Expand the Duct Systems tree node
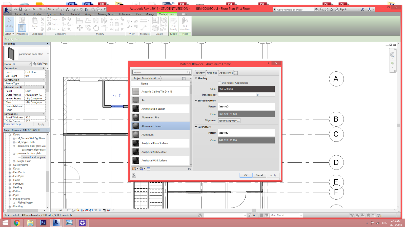The width and height of the screenshot is (405, 227). coord(10,165)
